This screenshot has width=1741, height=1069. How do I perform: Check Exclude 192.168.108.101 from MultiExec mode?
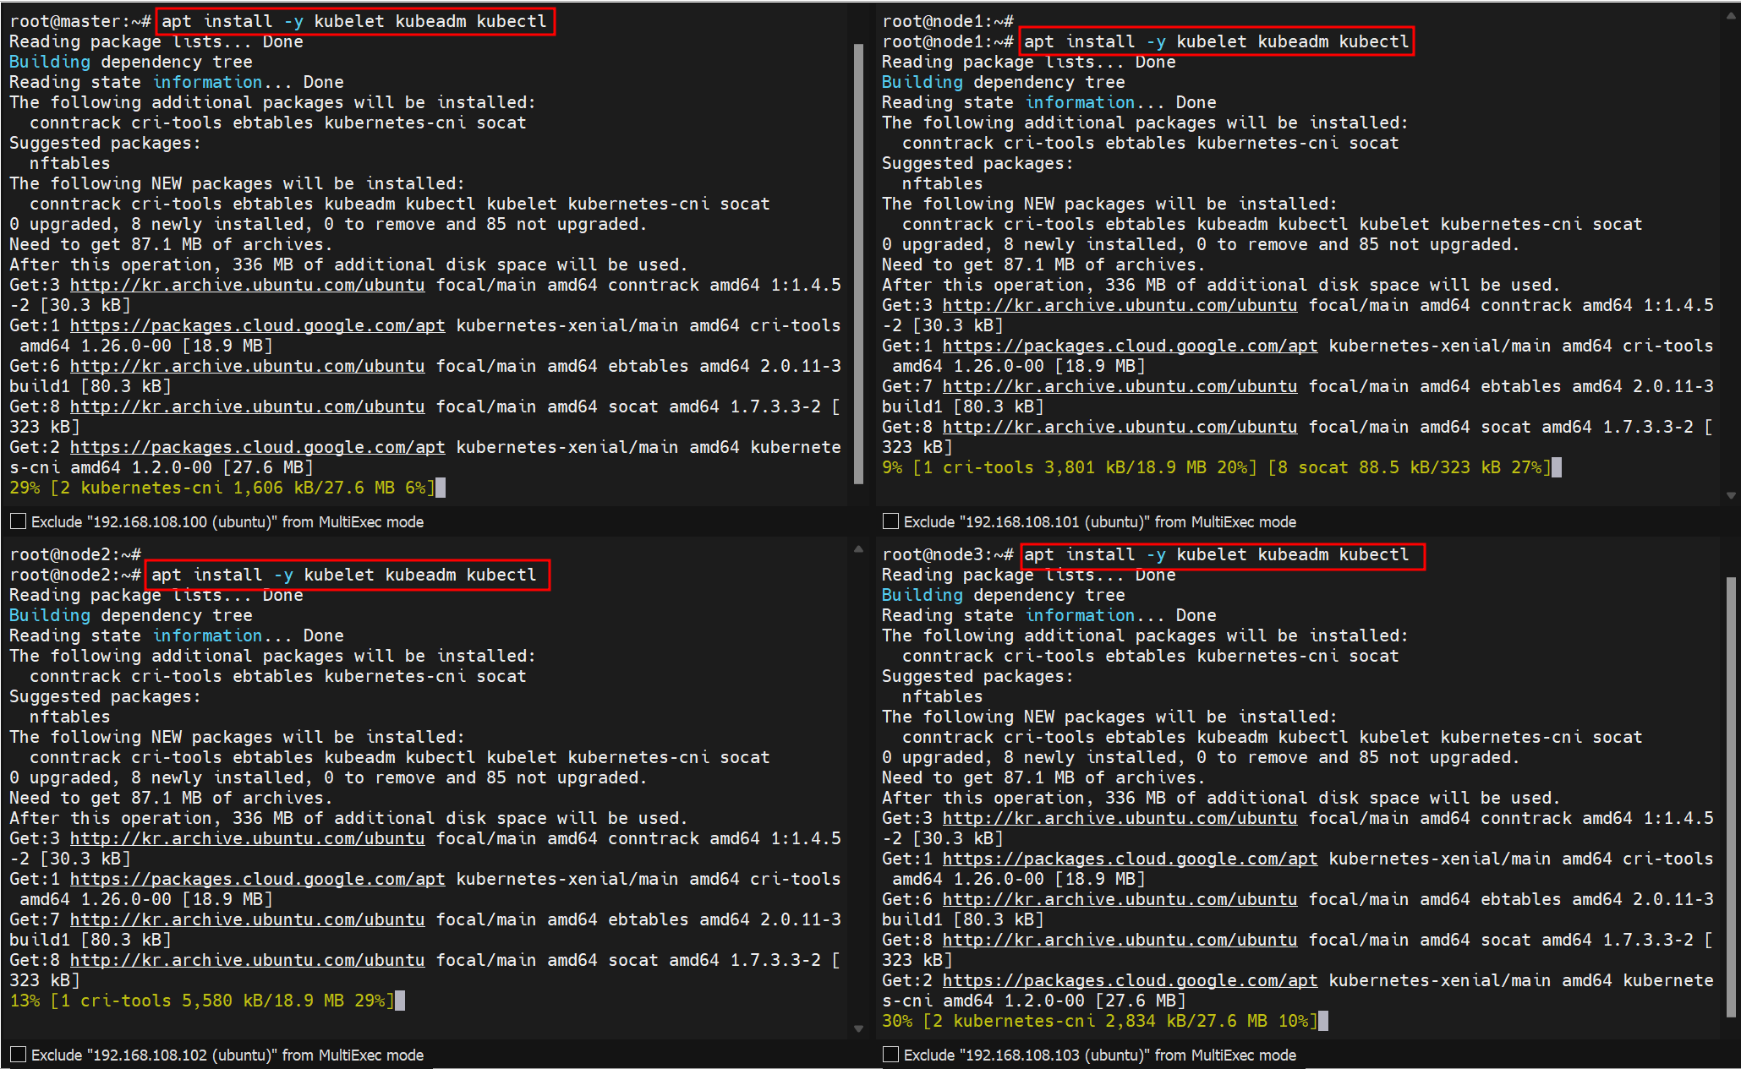click(x=890, y=521)
